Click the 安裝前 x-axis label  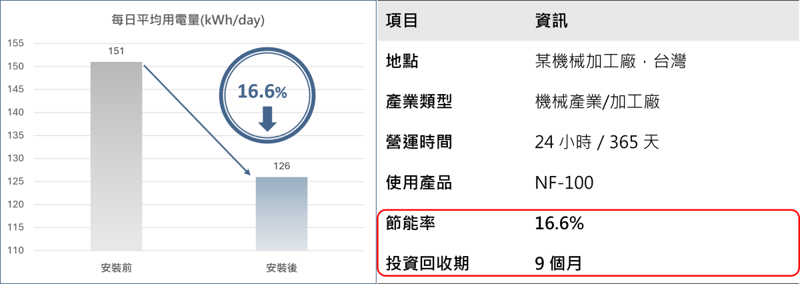click(x=116, y=268)
